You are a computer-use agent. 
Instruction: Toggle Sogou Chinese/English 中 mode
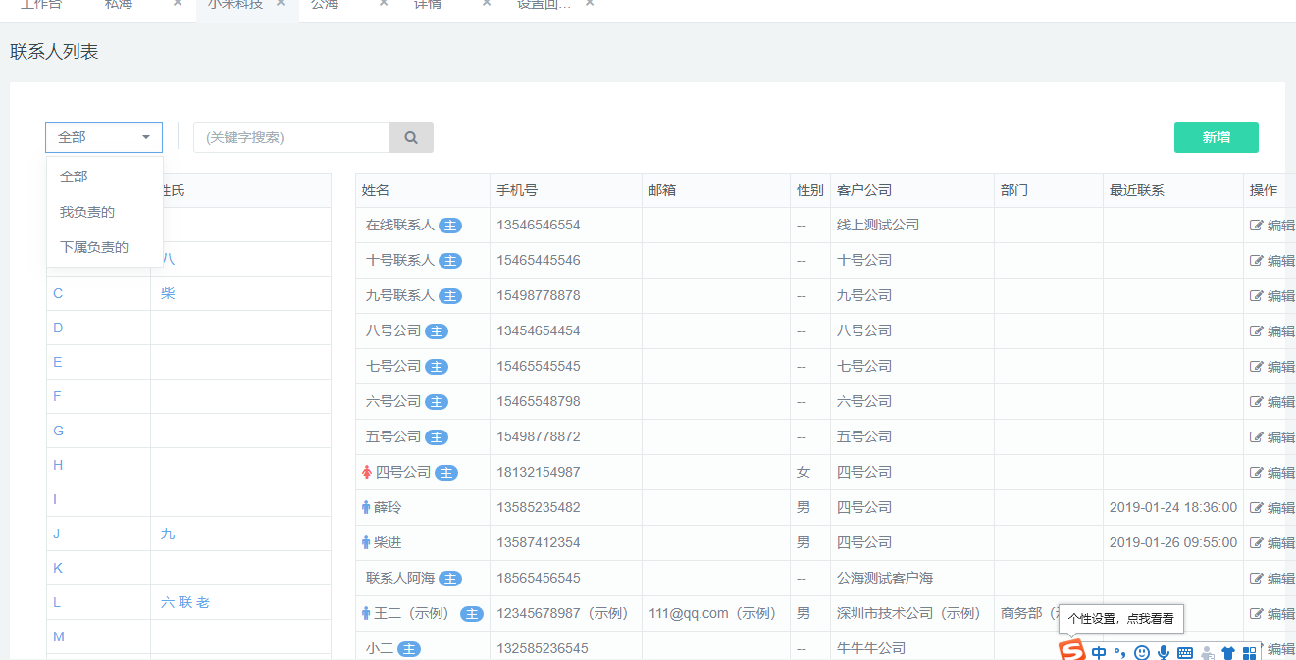point(1099,653)
